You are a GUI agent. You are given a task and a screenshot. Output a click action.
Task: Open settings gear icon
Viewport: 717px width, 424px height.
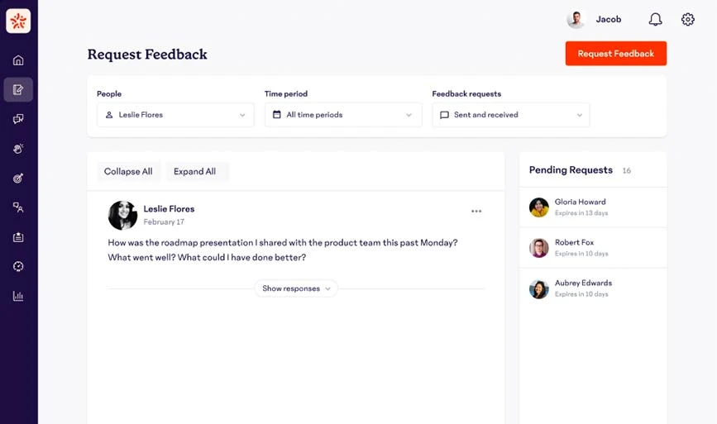[688, 19]
